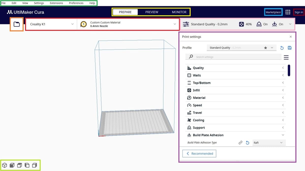Expand the Speed settings category
This screenshot has width=305, height=171.
click(x=236, y=105)
